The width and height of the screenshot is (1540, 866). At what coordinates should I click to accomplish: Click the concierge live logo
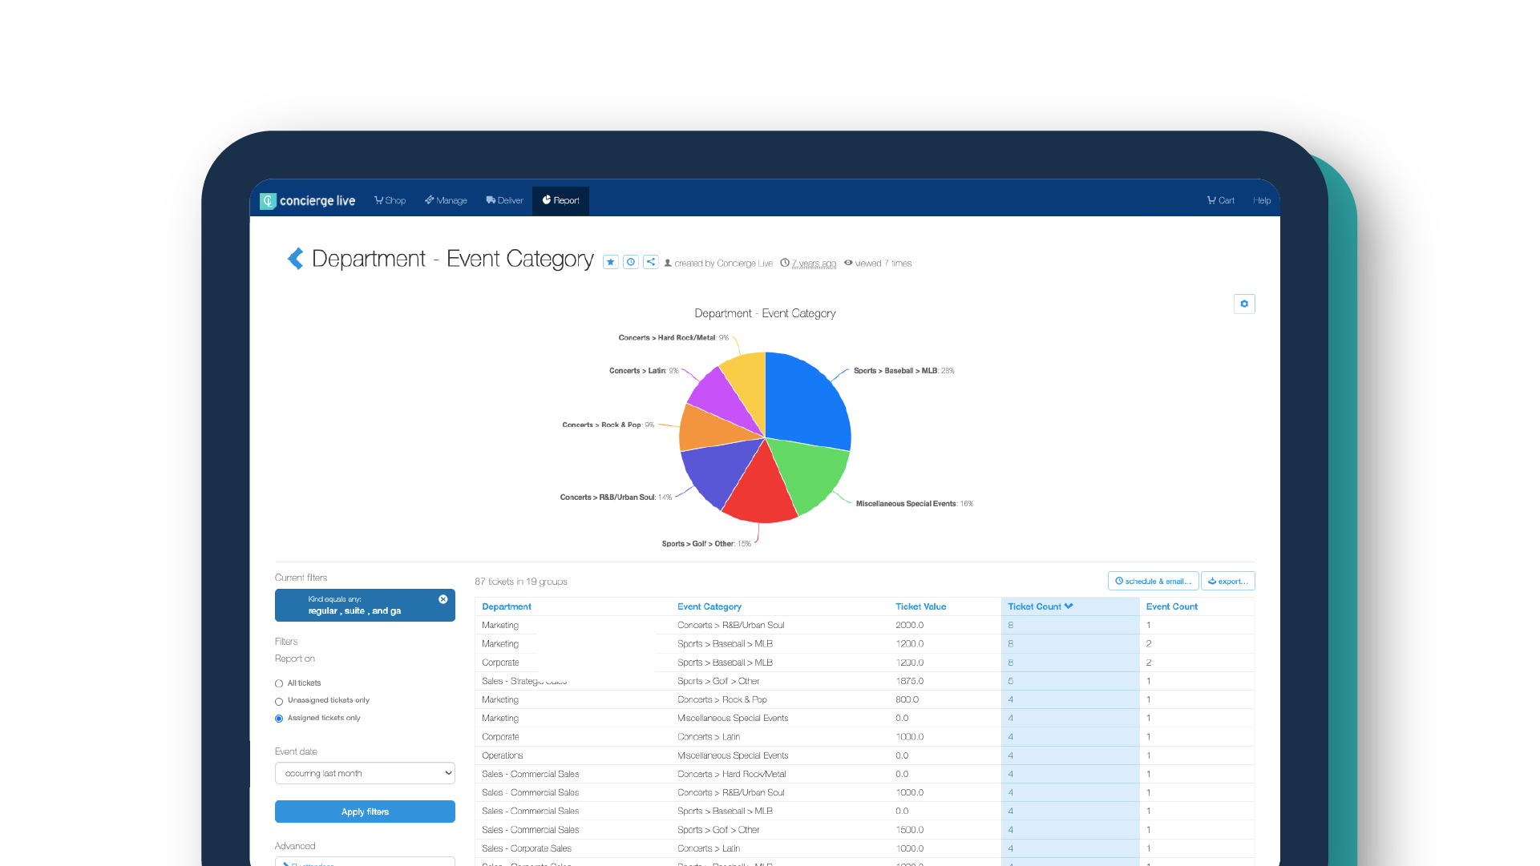pos(308,200)
